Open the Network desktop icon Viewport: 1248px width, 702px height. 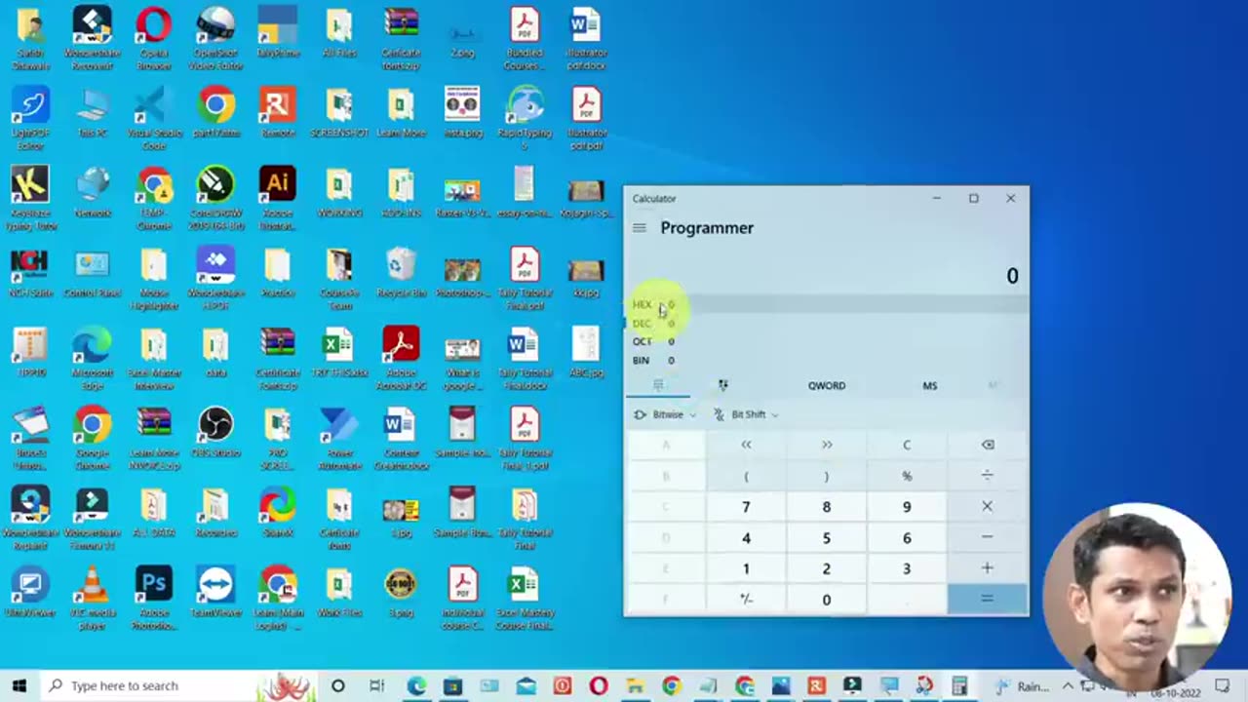(93, 193)
